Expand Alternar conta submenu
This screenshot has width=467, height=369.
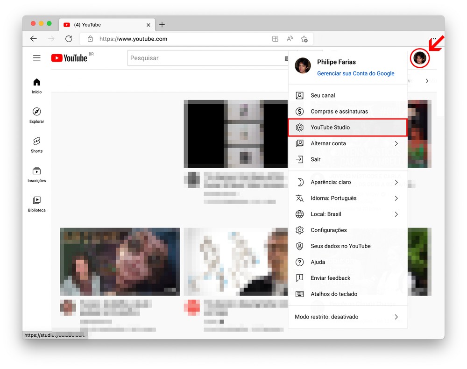click(347, 143)
